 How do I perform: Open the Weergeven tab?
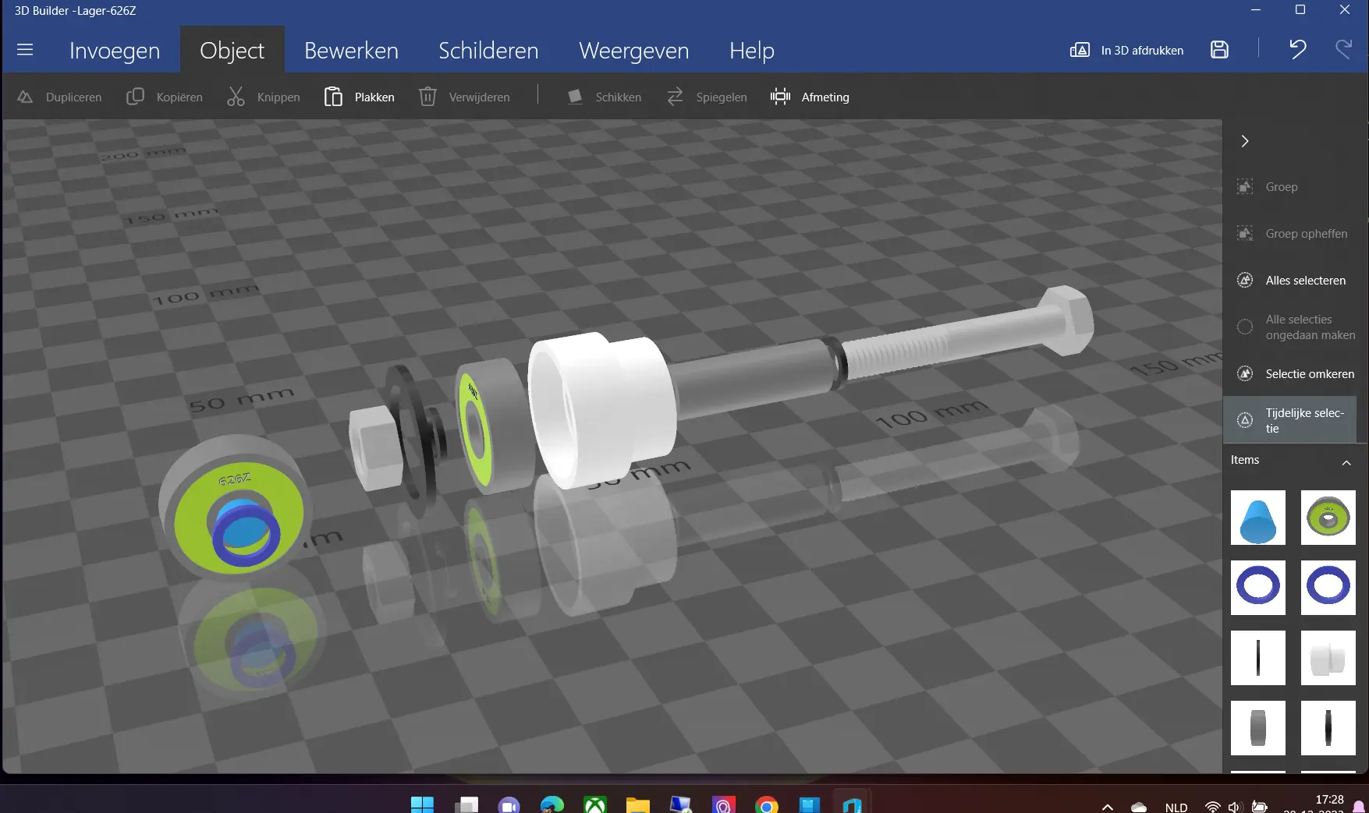633,51
